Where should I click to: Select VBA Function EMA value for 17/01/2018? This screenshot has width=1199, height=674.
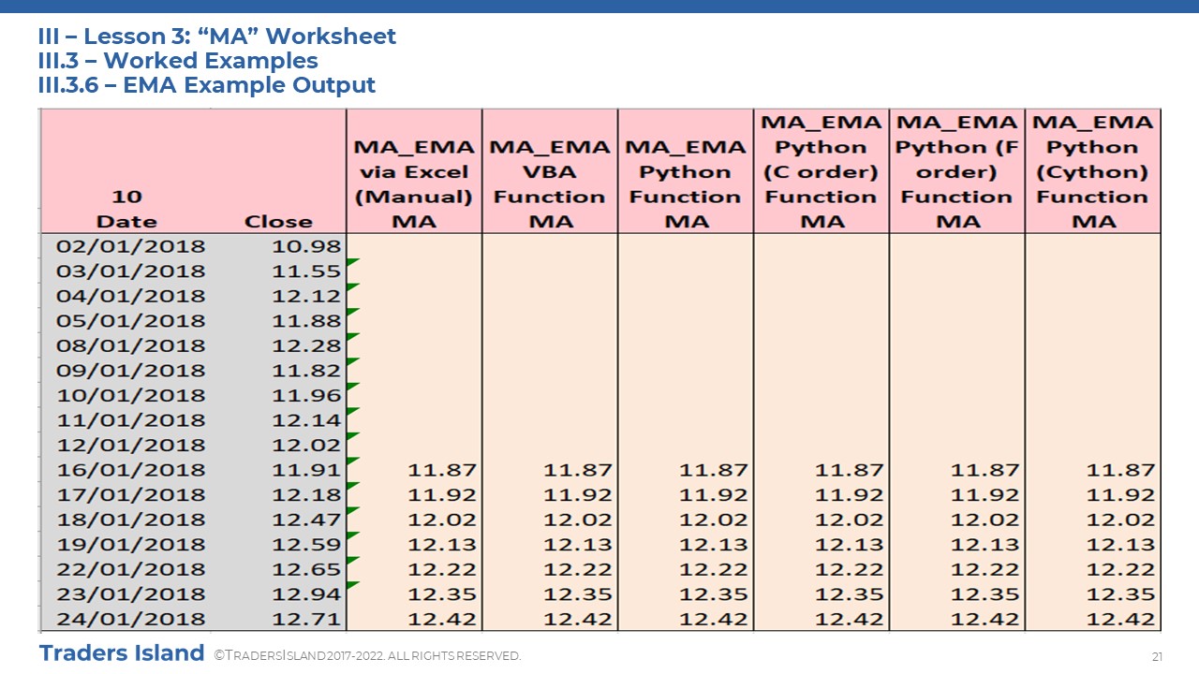tap(578, 494)
